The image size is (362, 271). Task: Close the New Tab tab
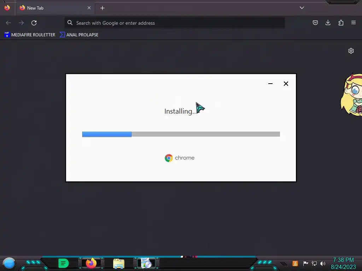(x=89, y=8)
